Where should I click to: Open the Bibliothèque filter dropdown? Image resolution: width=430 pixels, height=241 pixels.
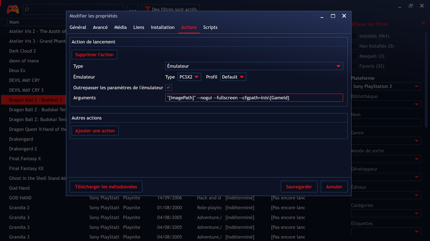[386, 104]
